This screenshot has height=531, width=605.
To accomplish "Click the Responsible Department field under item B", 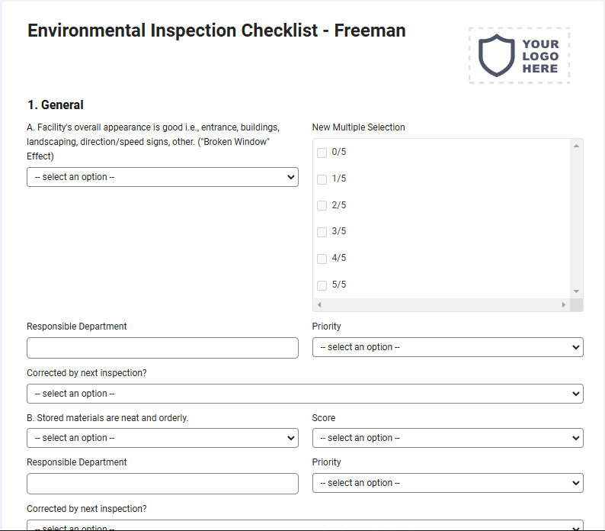I will 162,484.
